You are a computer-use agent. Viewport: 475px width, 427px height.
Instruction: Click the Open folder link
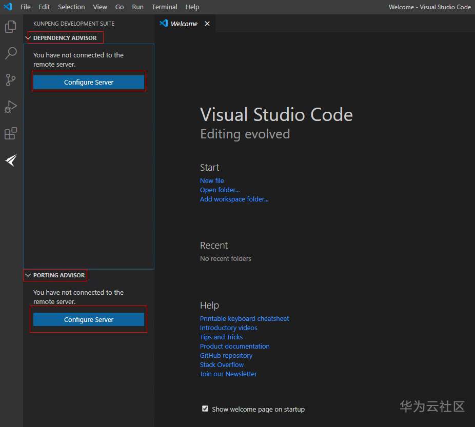220,190
